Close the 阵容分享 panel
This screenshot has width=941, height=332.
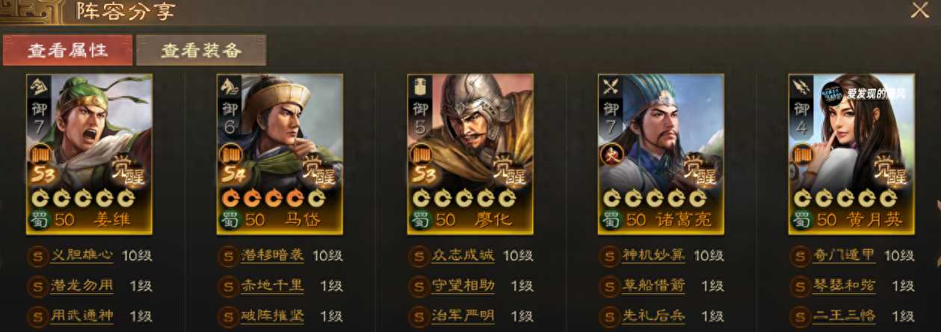[919, 10]
